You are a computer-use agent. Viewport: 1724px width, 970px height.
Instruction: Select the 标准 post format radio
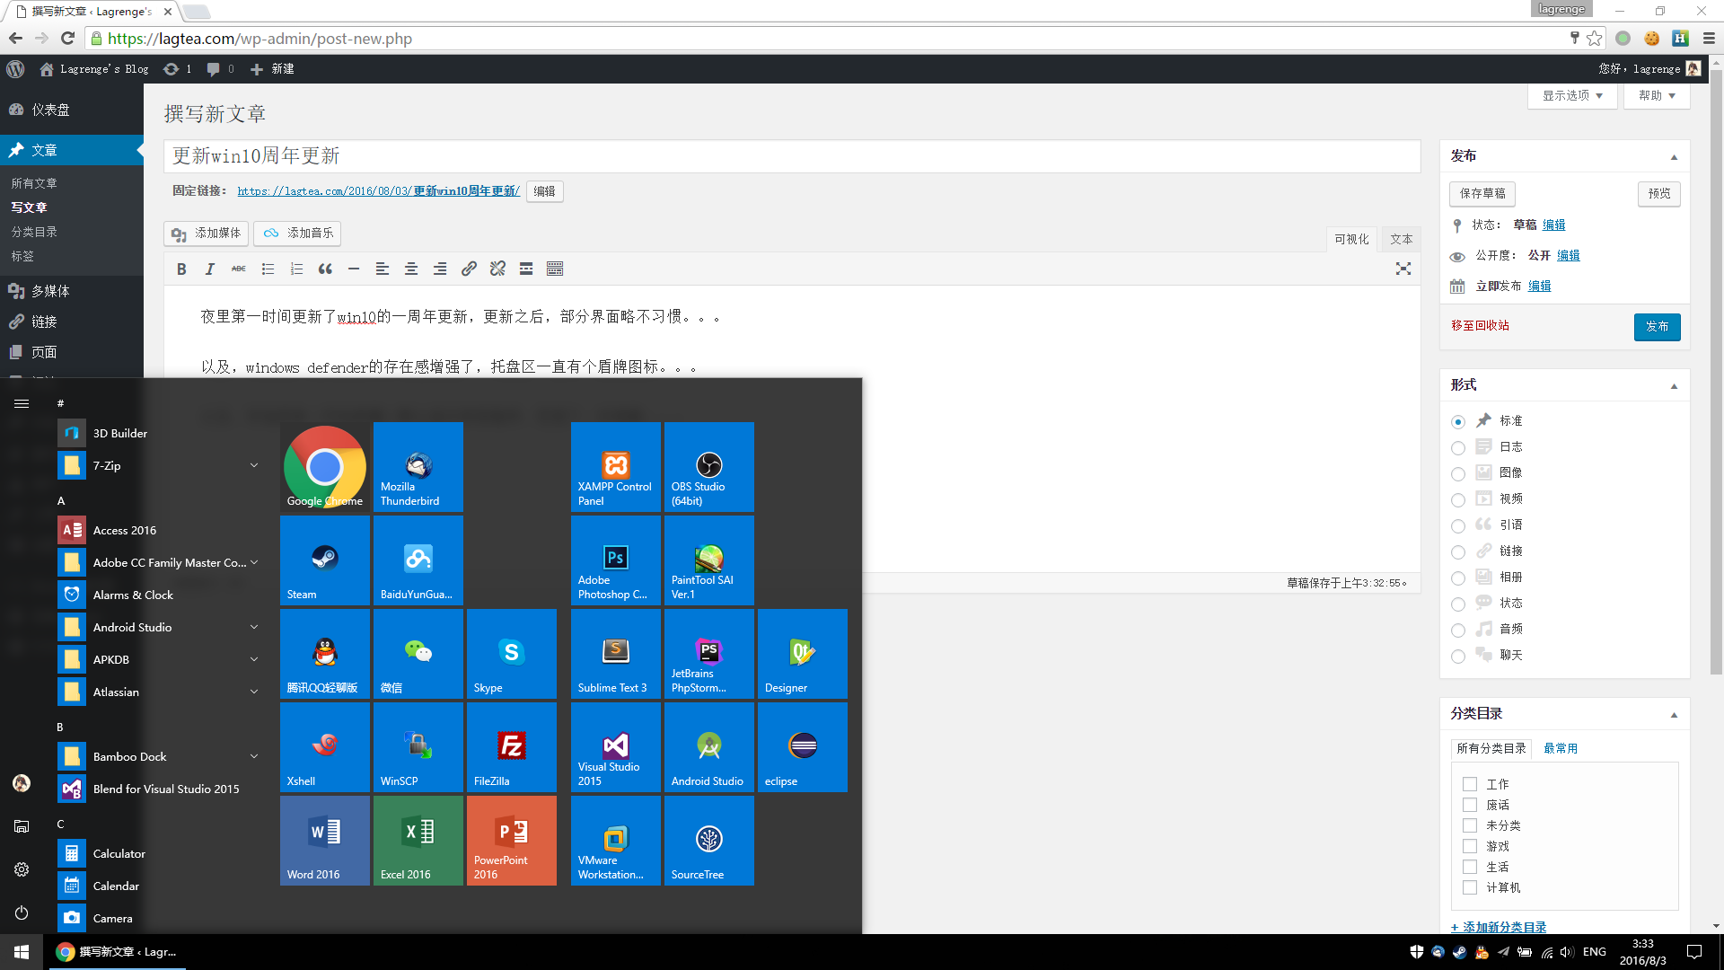[x=1458, y=422]
